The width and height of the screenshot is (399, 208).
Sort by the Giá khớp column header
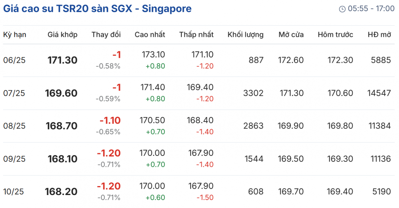pyautogui.click(x=63, y=35)
